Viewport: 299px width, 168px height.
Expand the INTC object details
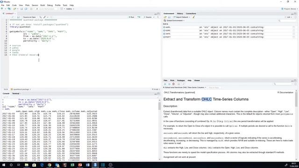pos(164,34)
